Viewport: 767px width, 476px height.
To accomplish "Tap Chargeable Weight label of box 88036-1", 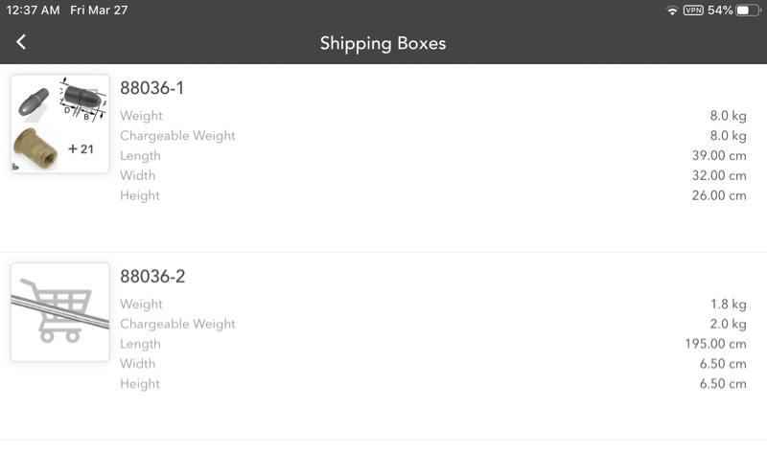I will [x=177, y=136].
